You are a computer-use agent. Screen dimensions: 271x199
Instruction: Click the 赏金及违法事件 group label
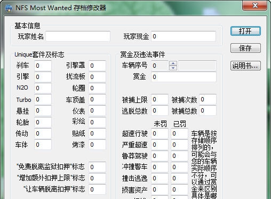click(142, 54)
